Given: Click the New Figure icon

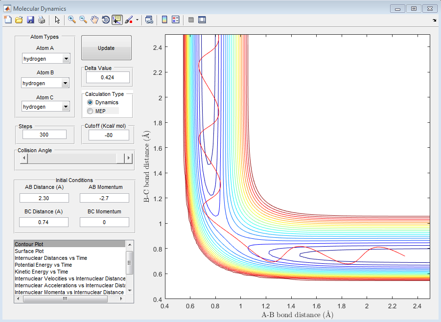Looking at the screenshot, I should (8, 20).
